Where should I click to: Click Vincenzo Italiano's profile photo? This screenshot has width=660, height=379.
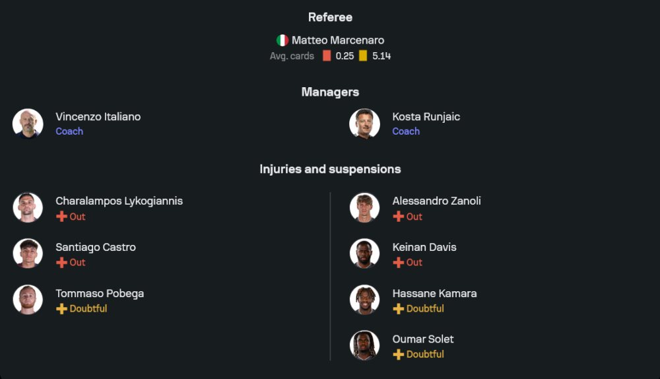pyautogui.click(x=28, y=123)
